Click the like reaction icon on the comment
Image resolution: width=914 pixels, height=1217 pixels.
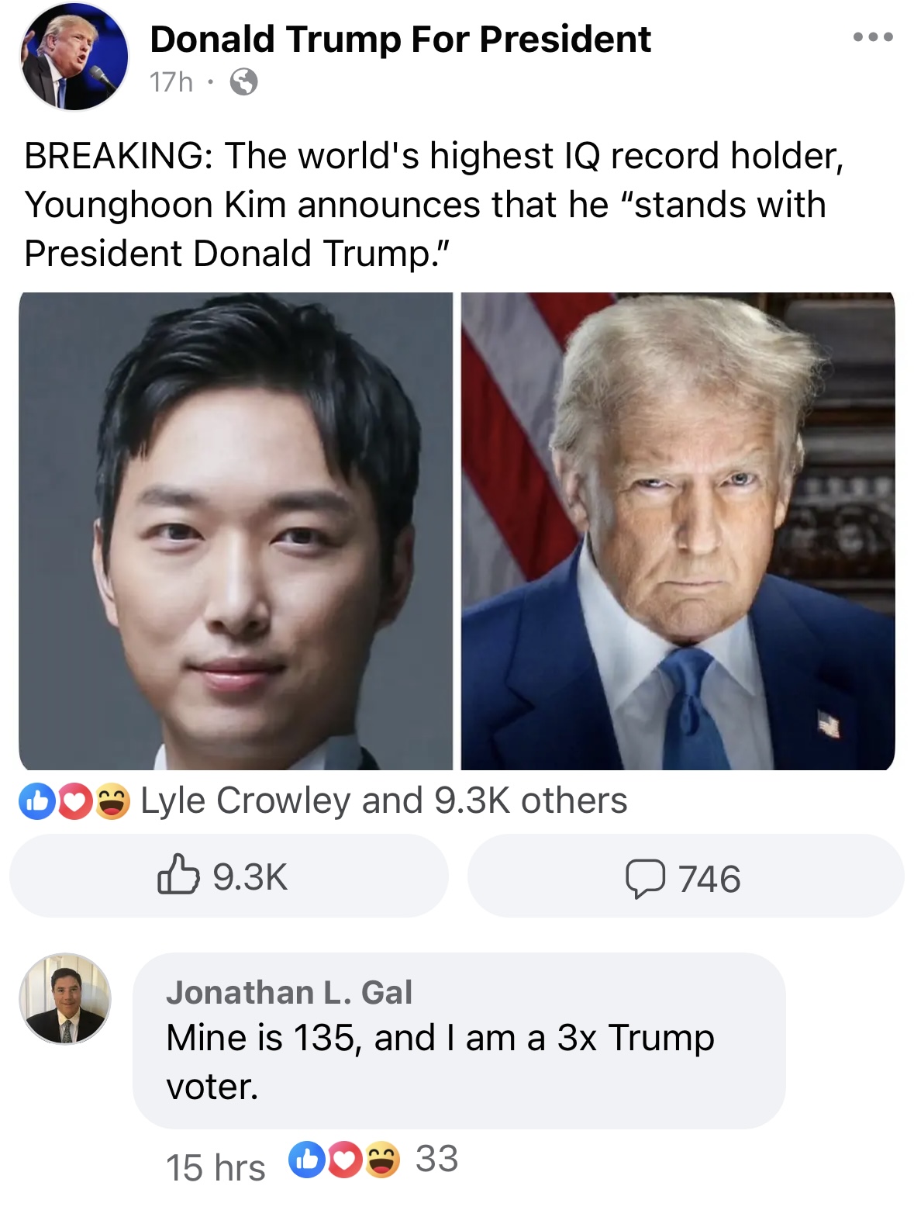(307, 1160)
